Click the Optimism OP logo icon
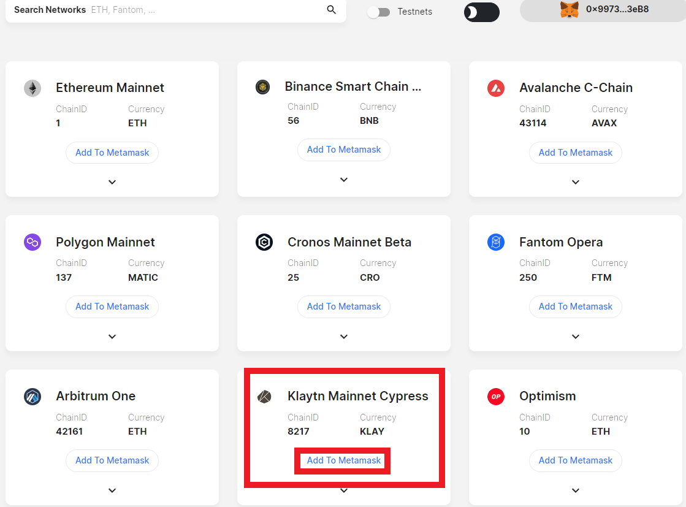This screenshot has width=686, height=507. tap(496, 396)
